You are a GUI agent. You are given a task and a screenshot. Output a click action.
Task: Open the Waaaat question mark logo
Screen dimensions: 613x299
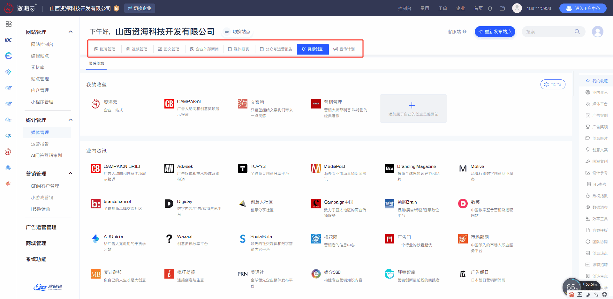pyautogui.click(x=169, y=238)
